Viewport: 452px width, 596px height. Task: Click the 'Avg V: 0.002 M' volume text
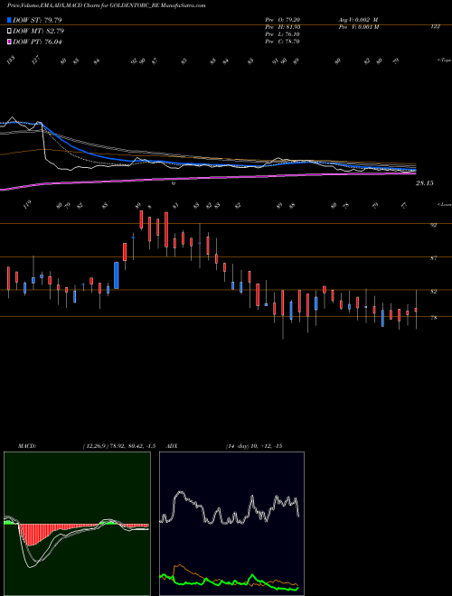(358, 20)
